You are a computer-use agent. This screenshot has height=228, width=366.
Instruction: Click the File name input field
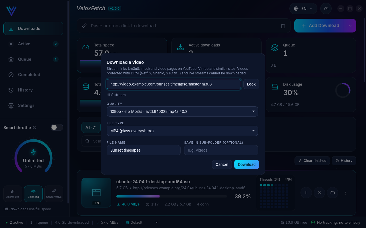[144, 150]
